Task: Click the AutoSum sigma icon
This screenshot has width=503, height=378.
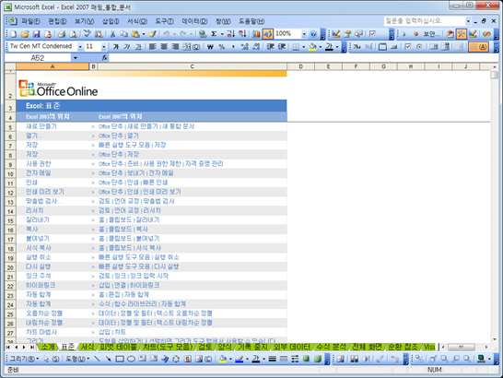Action: (214, 34)
